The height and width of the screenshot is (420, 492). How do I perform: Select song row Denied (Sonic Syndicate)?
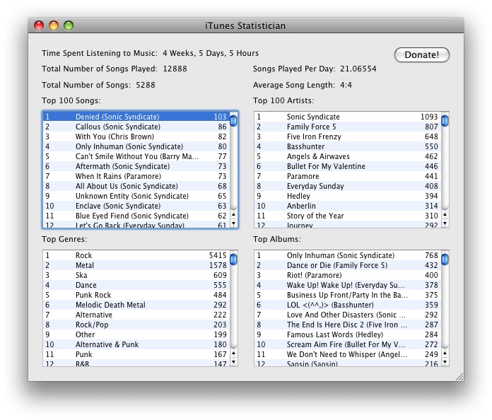pyautogui.click(x=136, y=117)
